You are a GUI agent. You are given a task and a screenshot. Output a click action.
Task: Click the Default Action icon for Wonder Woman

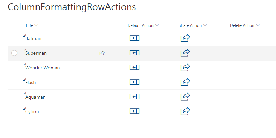click(x=134, y=68)
